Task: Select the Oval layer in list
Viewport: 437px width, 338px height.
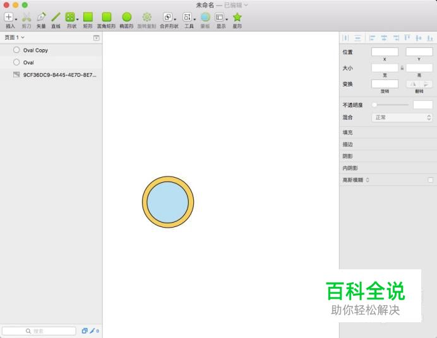Action: [28, 63]
